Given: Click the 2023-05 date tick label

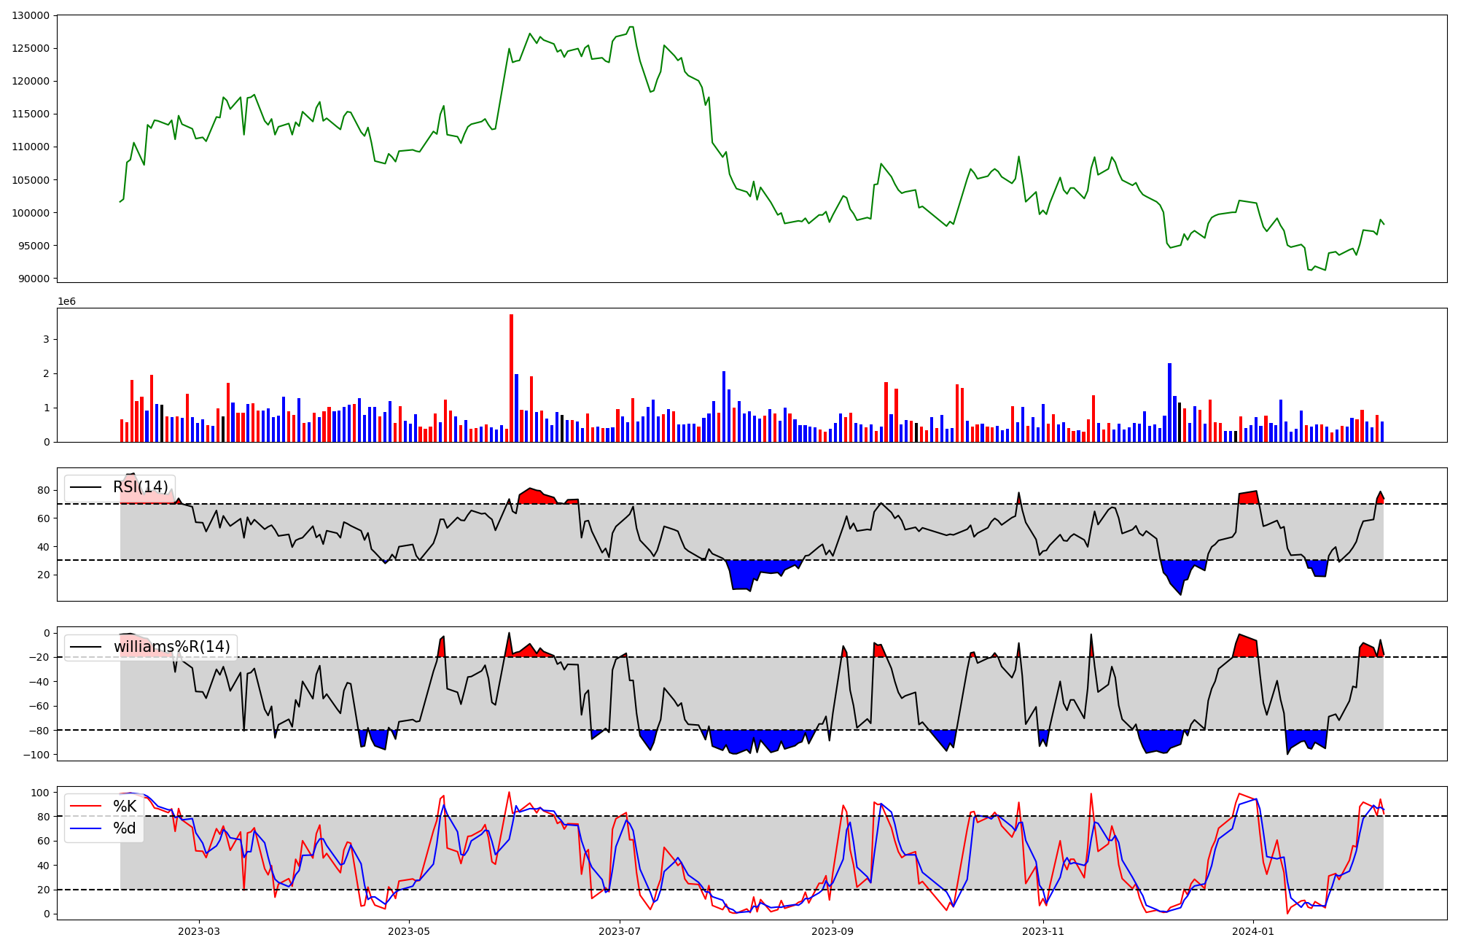Looking at the screenshot, I should (409, 931).
